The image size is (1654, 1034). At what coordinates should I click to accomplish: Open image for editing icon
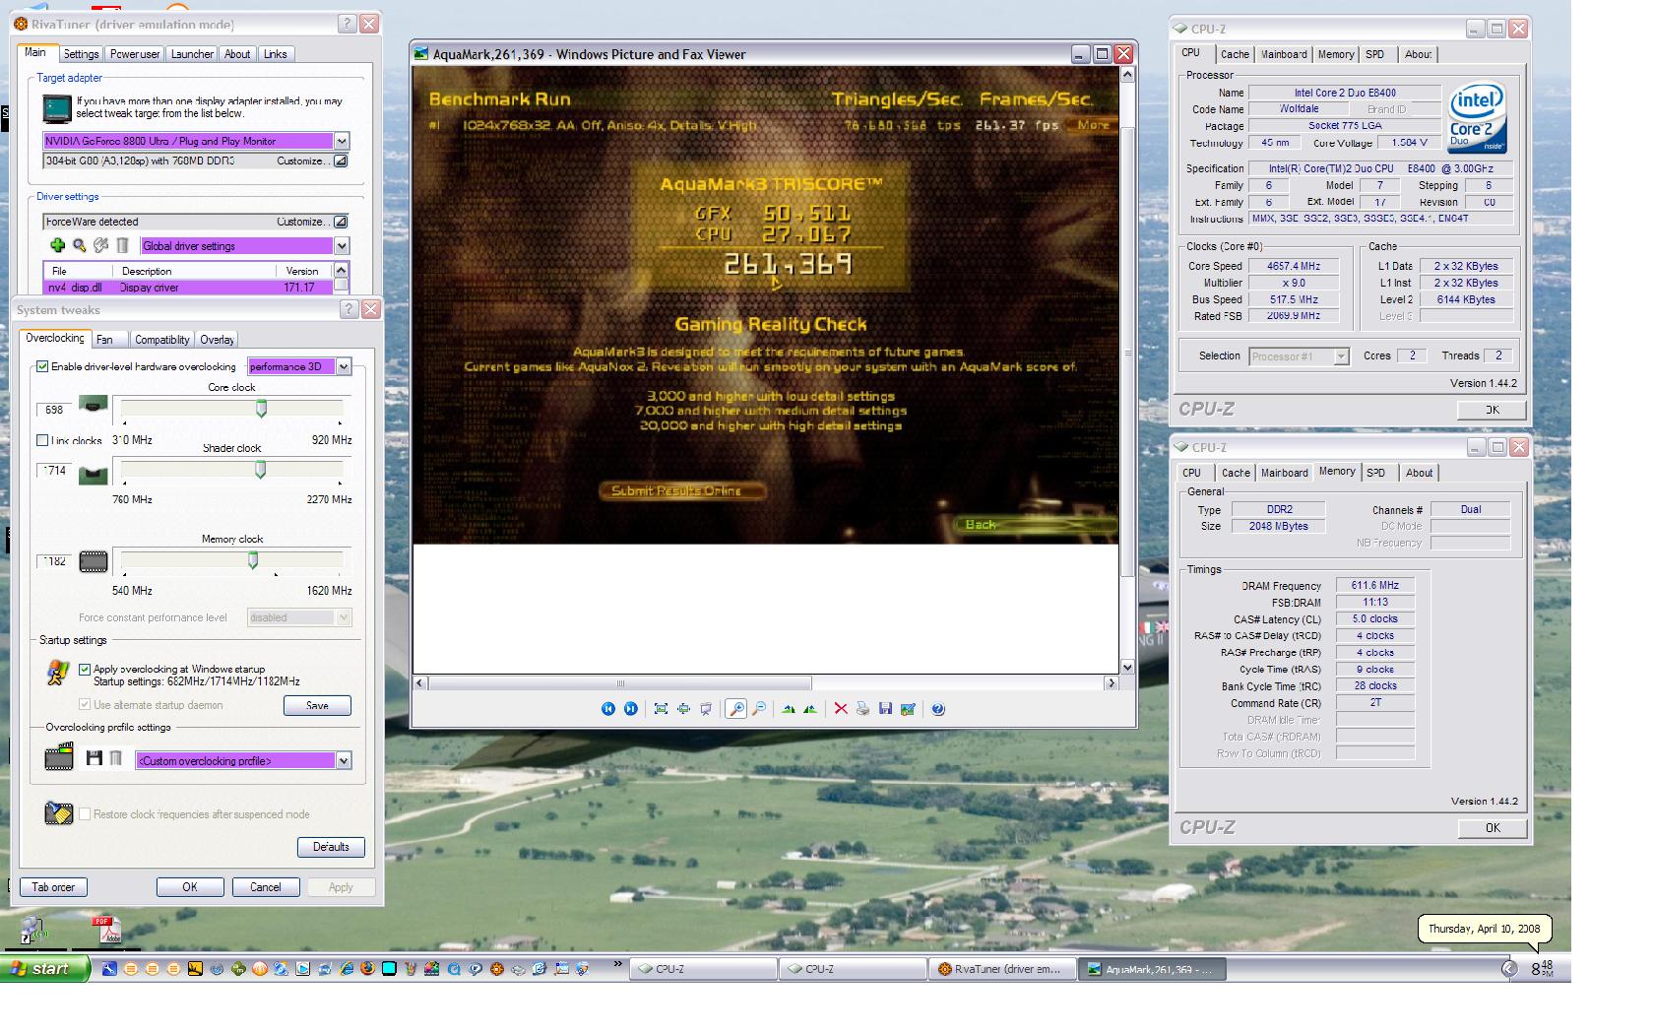(908, 709)
